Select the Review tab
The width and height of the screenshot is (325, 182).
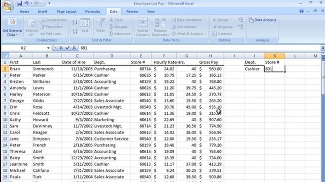[x=132, y=12]
